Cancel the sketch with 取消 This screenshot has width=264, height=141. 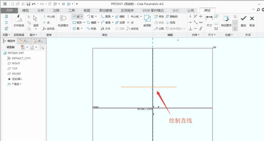coord(252,21)
